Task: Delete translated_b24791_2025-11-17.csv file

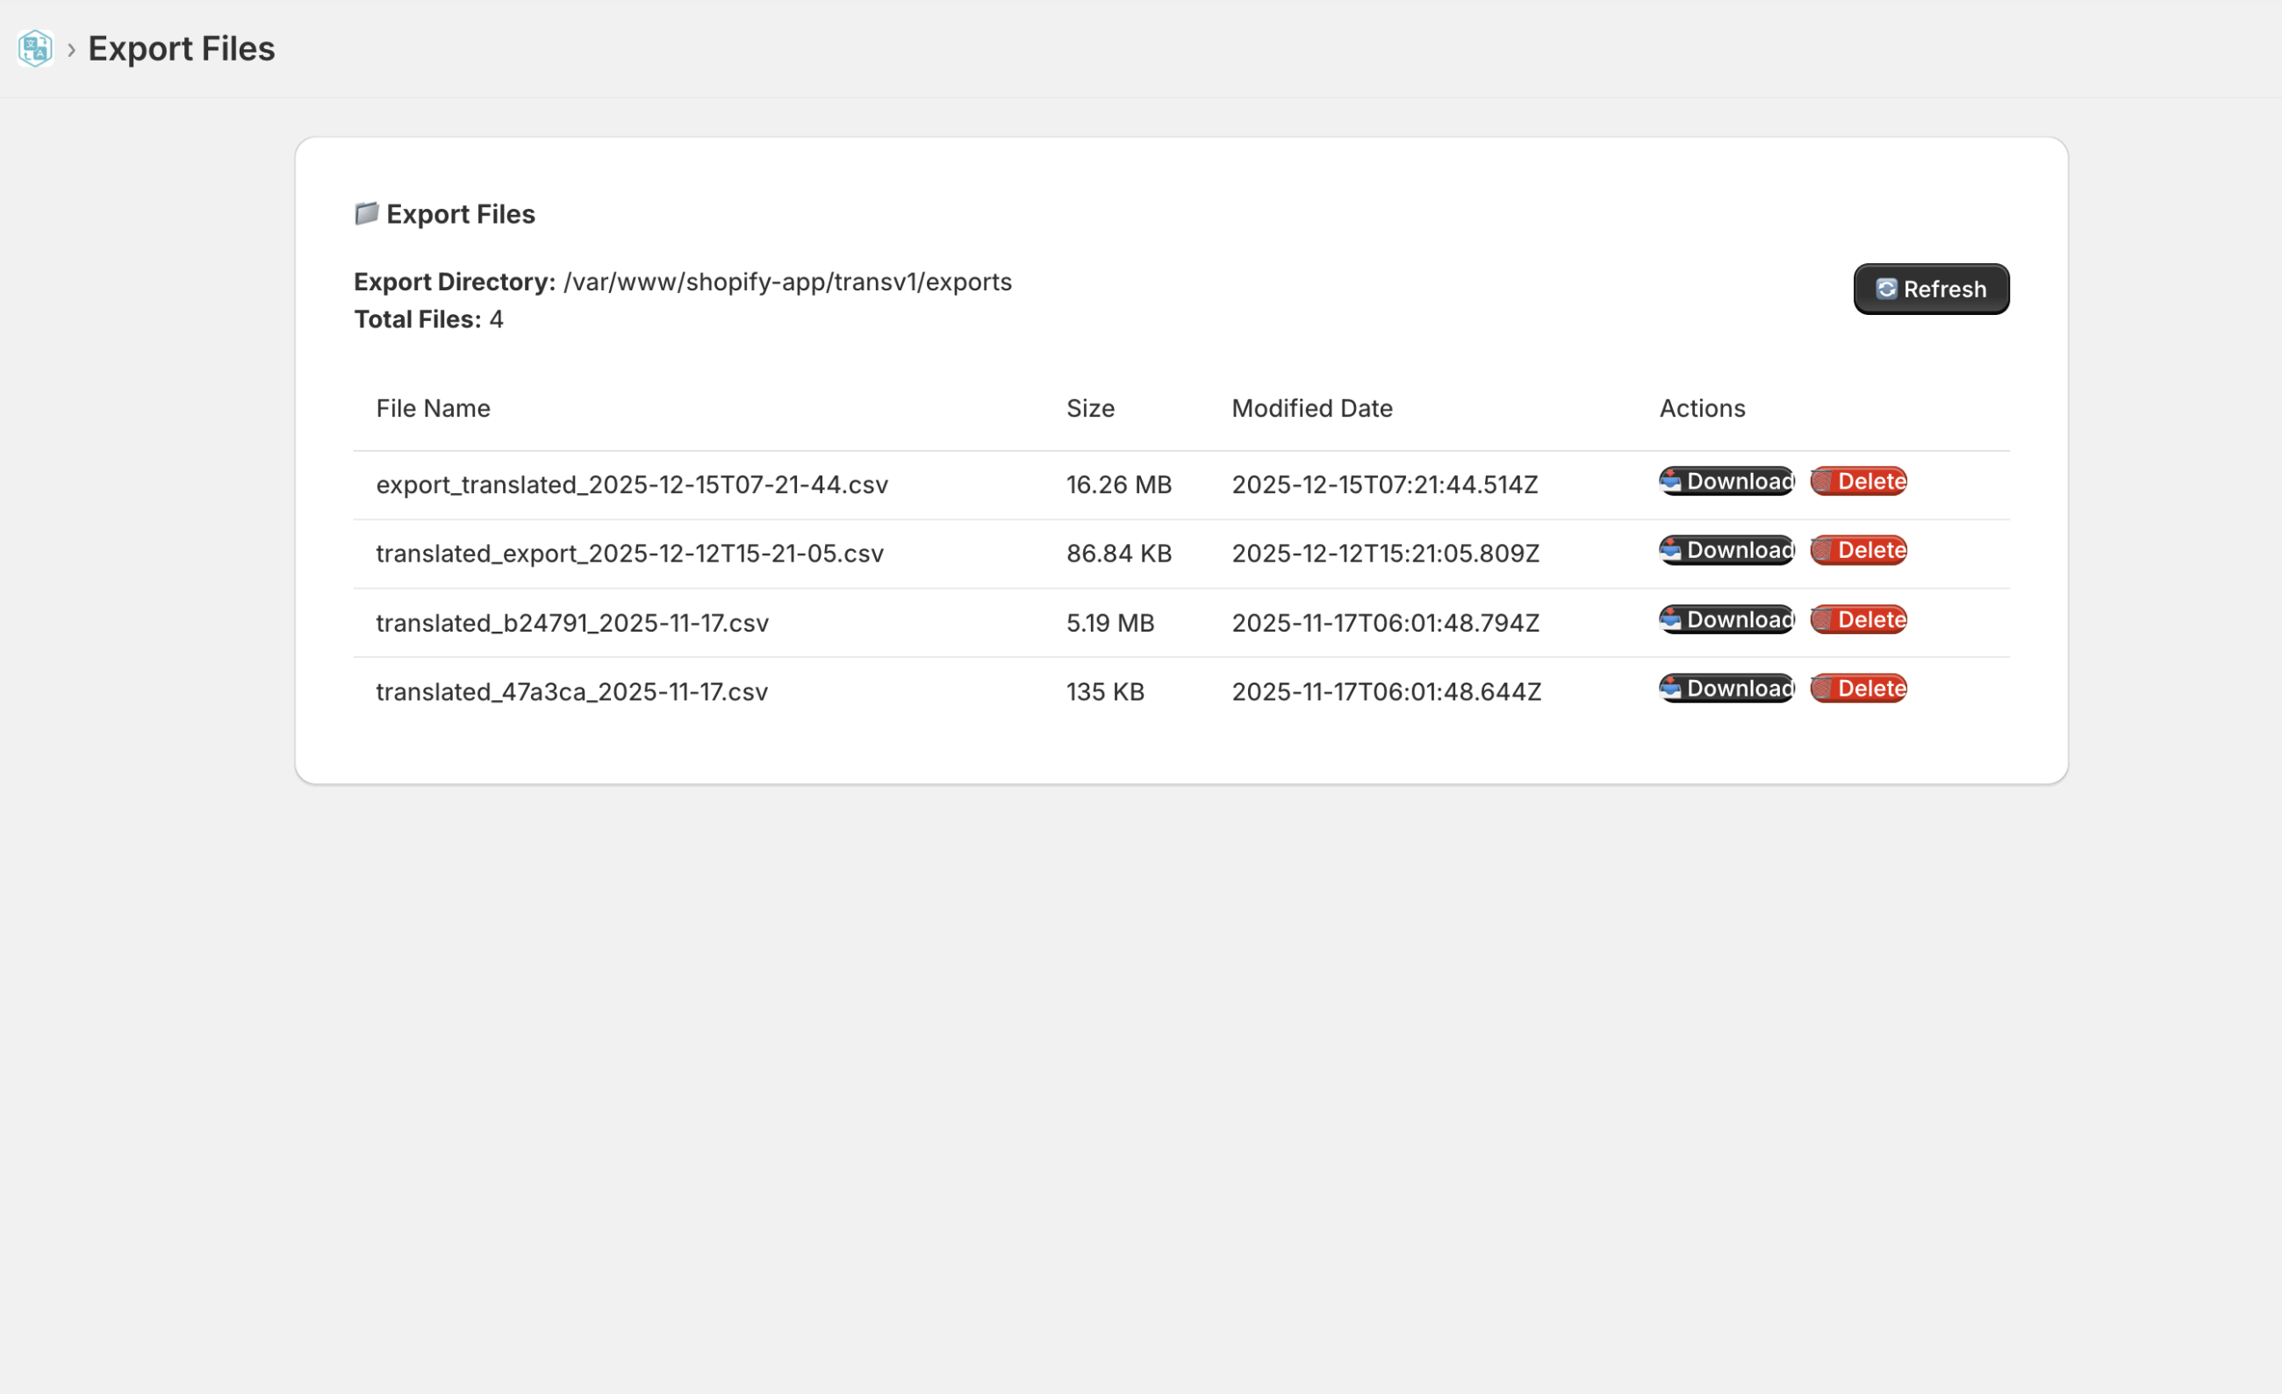Action: tap(1858, 619)
